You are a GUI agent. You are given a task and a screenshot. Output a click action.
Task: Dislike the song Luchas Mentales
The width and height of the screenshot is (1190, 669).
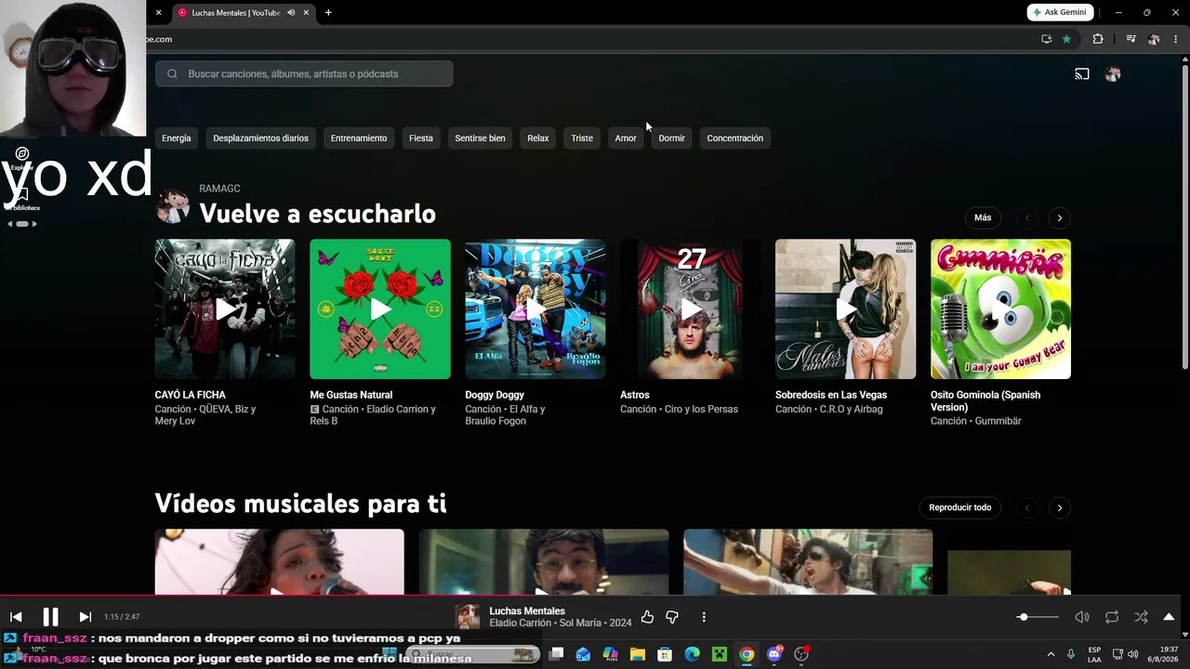point(672,617)
